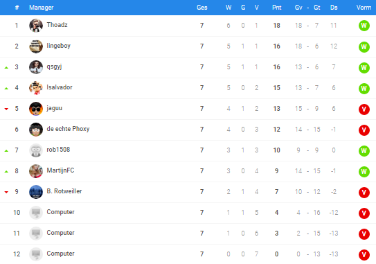Image resolution: width=376 pixels, height=264 pixels.
Task: Click the red V form badge for jaguu
Action: pyautogui.click(x=364, y=109)
